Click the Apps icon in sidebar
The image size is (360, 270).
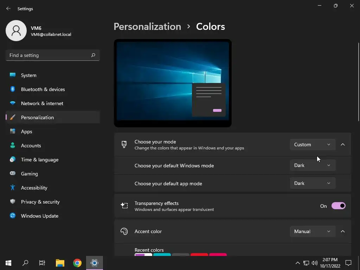(x=13, y=131)
